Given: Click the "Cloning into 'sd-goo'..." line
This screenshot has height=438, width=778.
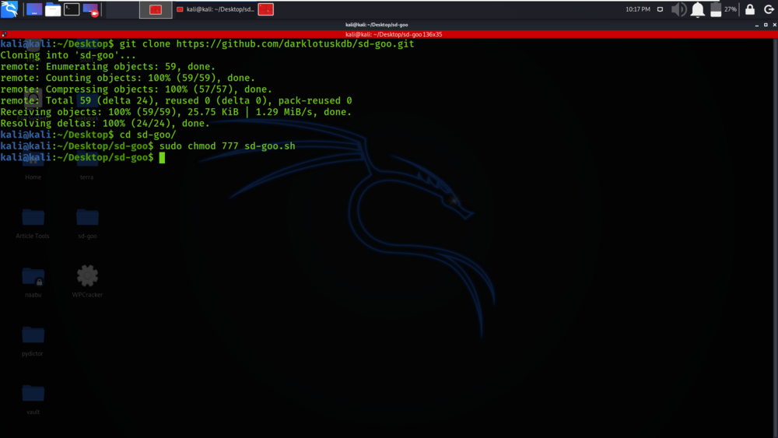Looking at the screenshot, I should (68, 55).
